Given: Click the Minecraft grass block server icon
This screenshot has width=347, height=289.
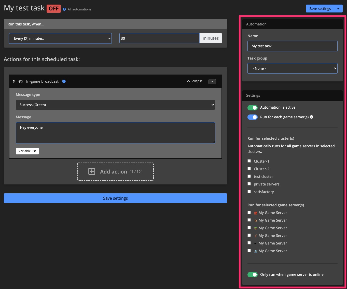Looking at the screenshot, I should point(256,228).
